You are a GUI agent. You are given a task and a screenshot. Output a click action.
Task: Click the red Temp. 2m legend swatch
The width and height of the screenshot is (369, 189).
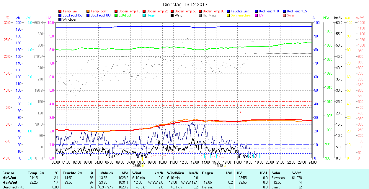60,11
